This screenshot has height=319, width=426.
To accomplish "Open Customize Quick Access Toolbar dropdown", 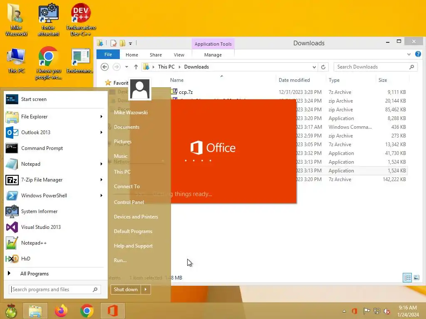I will click(x=130, y=43).
